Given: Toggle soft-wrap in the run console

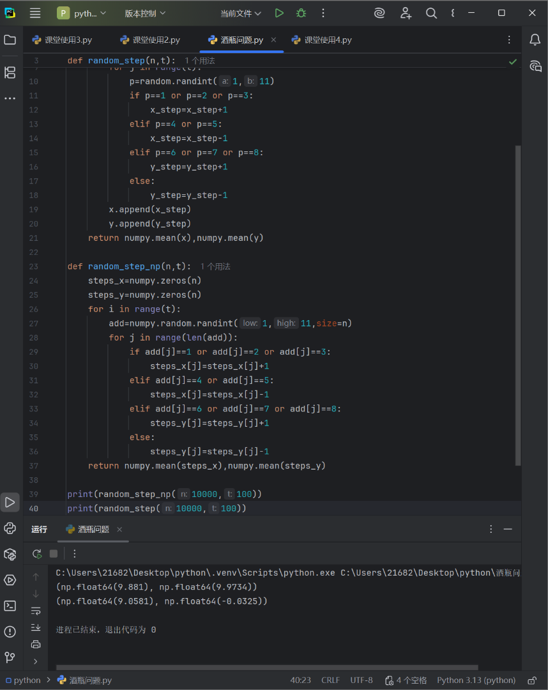Looking at the screenshot, I should pyautogui.click(x=36, y=611).
